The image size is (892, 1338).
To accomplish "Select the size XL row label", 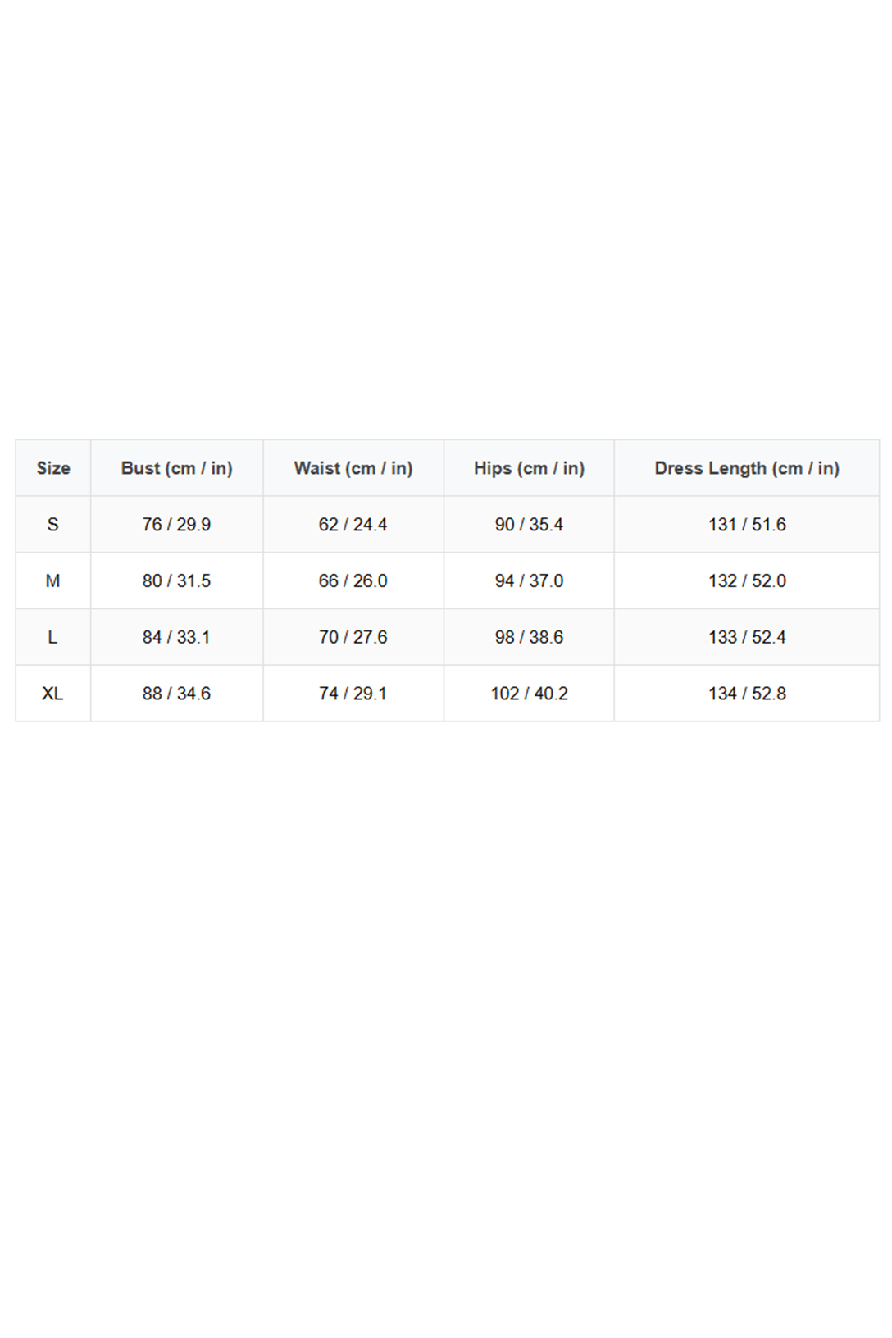I will tap(53, 694).
